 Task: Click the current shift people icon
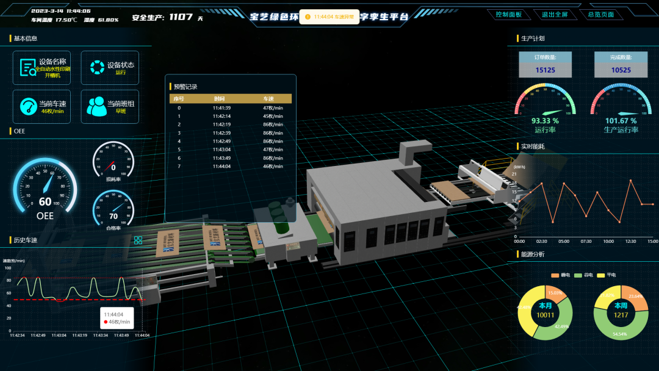pyautogui.click(x=96, y=106)
